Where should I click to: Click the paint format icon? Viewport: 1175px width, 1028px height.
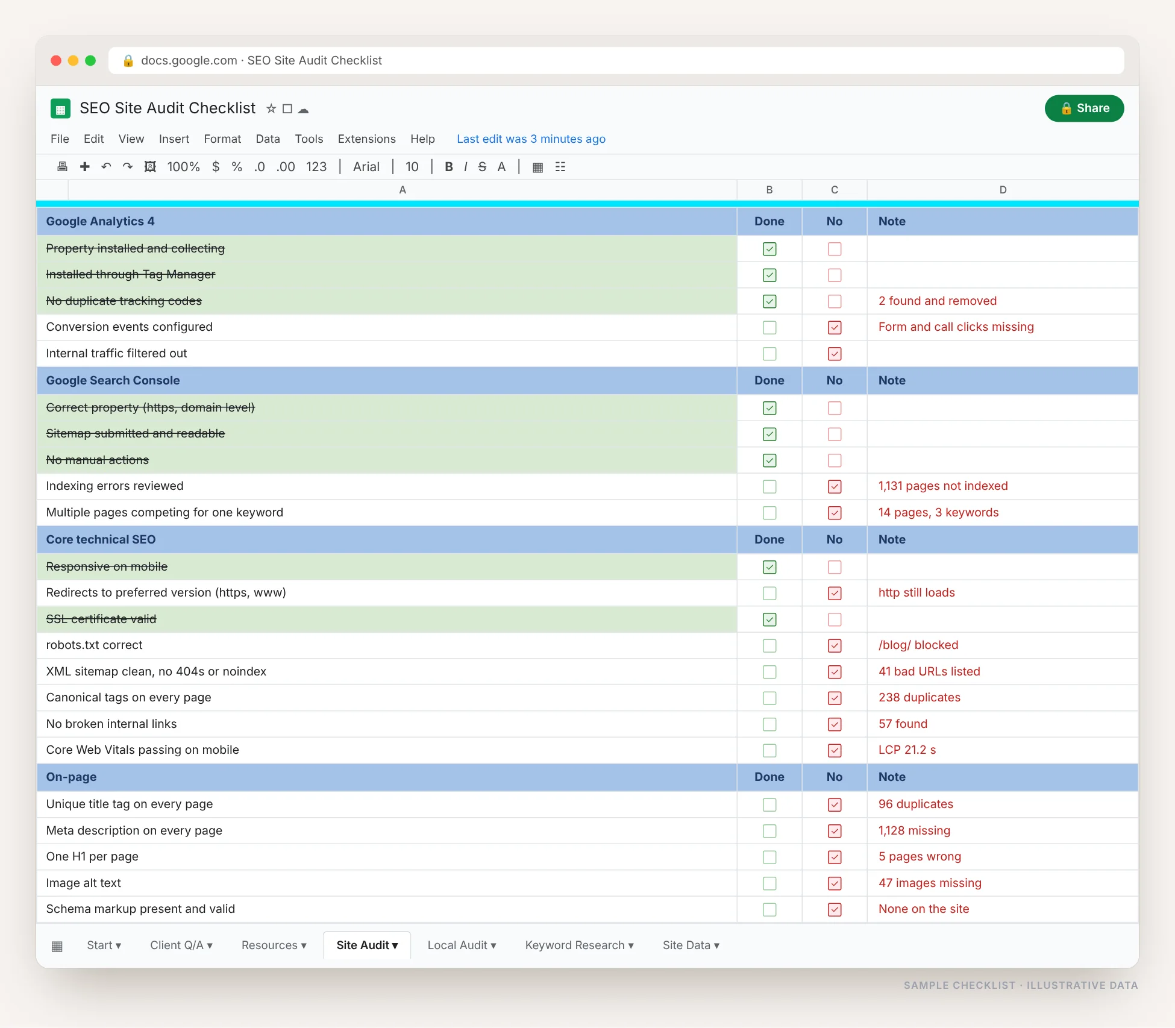click(150, 167)
